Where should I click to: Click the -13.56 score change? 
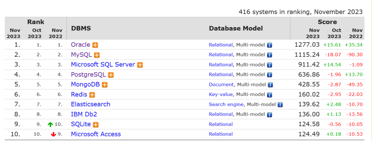[354, 115]
